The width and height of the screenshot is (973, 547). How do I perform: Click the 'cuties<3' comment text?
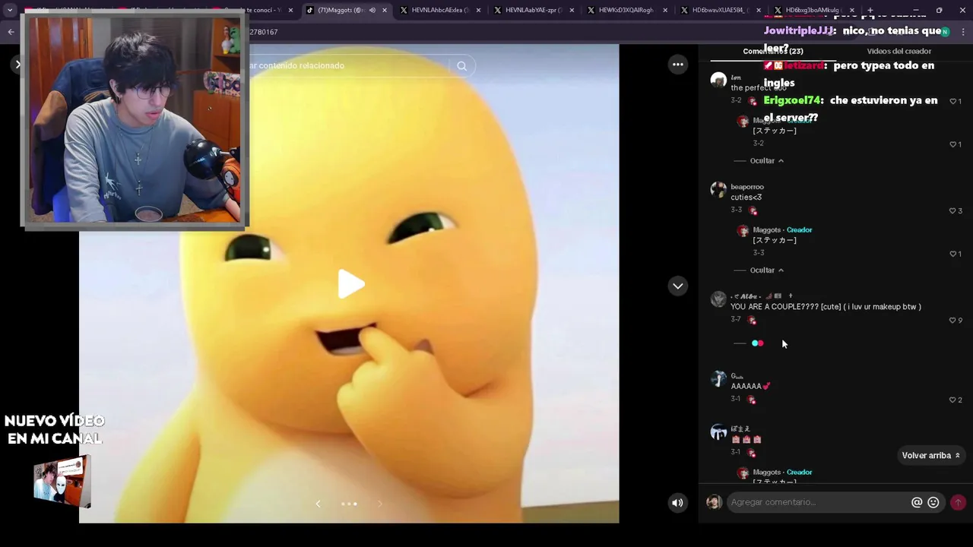(x=746, y=198)
